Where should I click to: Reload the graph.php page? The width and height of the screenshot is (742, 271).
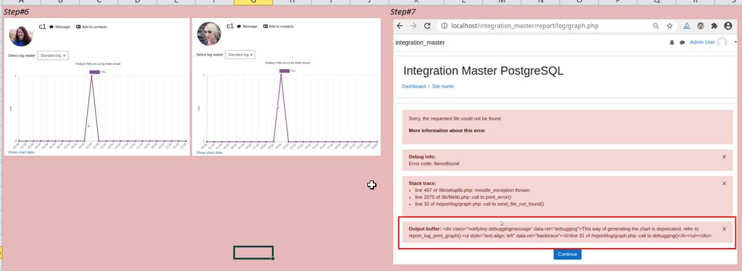pos(427,26)
